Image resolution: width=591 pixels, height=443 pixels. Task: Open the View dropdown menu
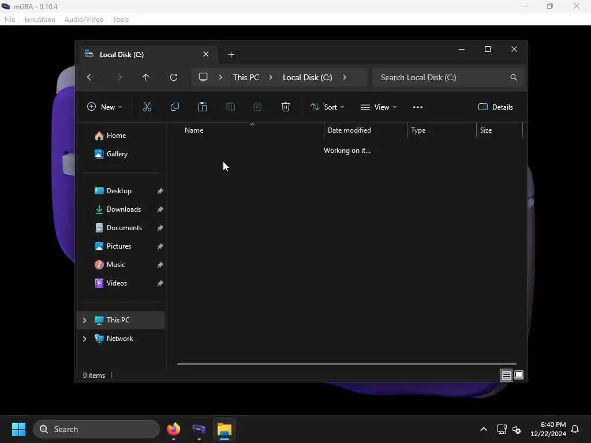tap(379, 107)
